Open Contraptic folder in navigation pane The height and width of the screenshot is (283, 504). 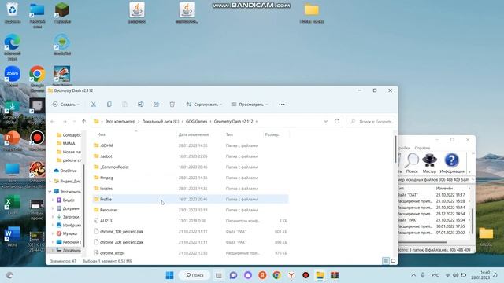69,135
